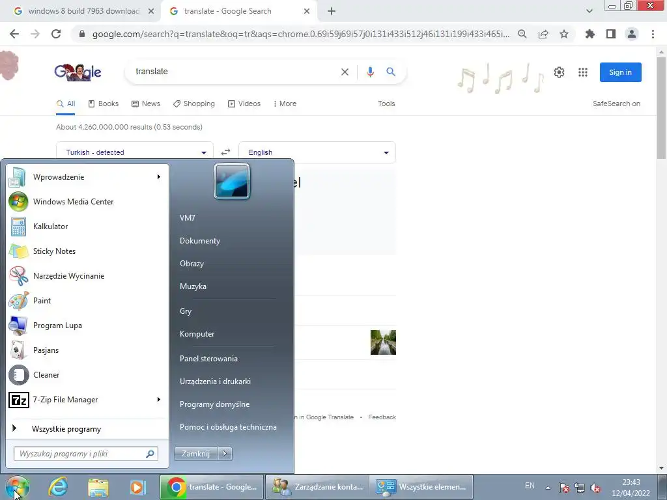Expand the More search filters menu

[x=285, y=104]
